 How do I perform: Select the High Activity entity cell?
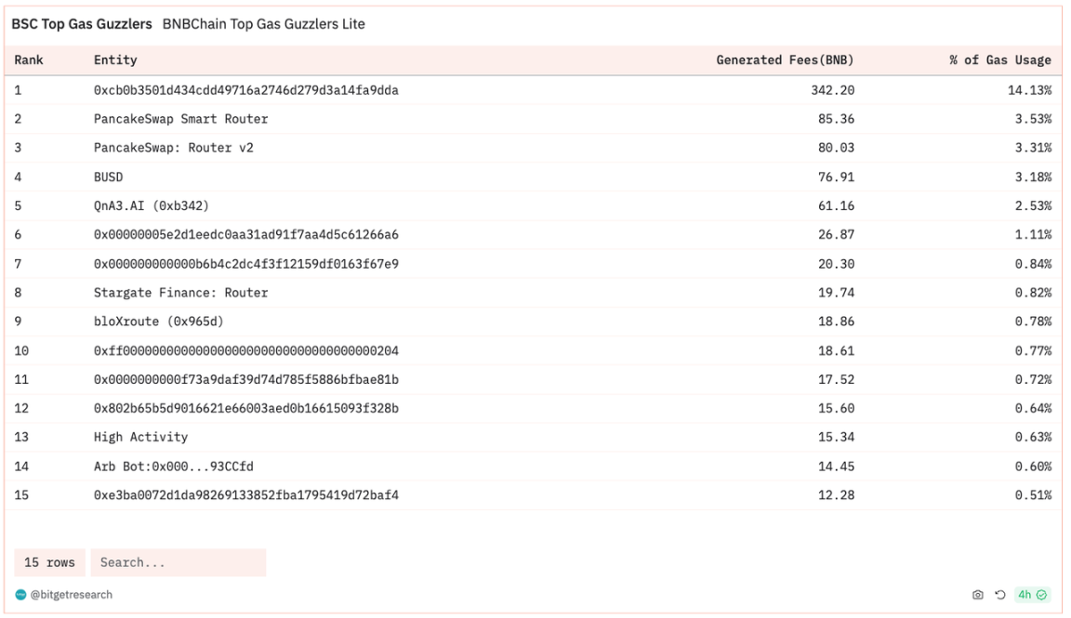(x=140, y=437)
